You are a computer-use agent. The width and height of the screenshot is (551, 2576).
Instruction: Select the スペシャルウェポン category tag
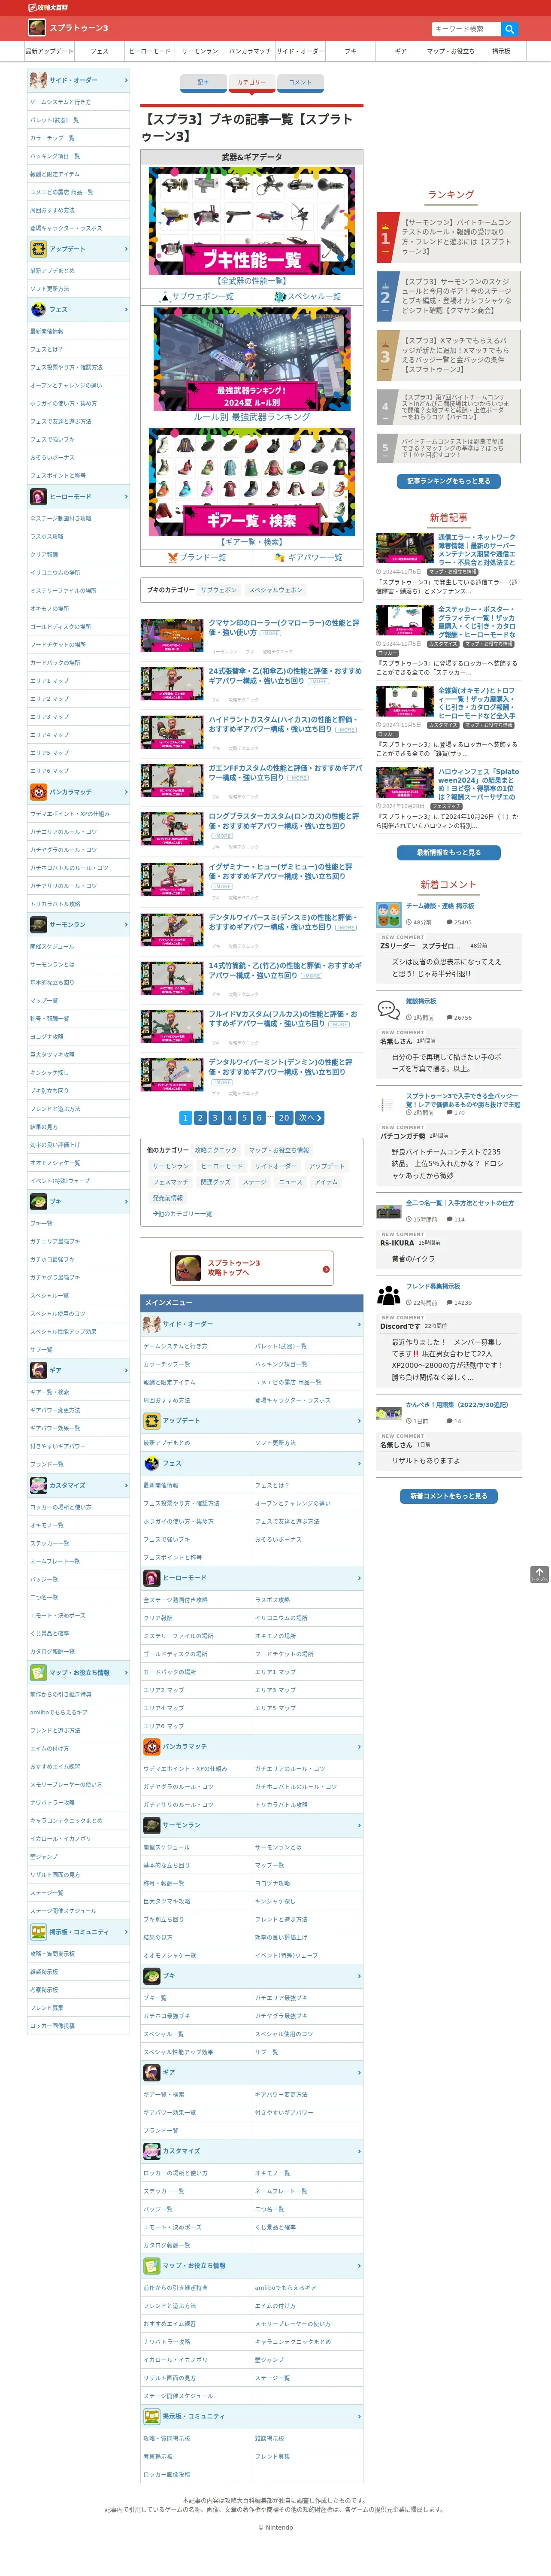point(276,590)
